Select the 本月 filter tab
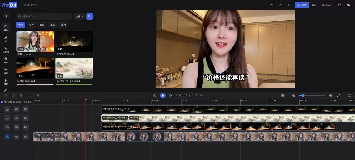355x160 pixels. click(63, 25)
